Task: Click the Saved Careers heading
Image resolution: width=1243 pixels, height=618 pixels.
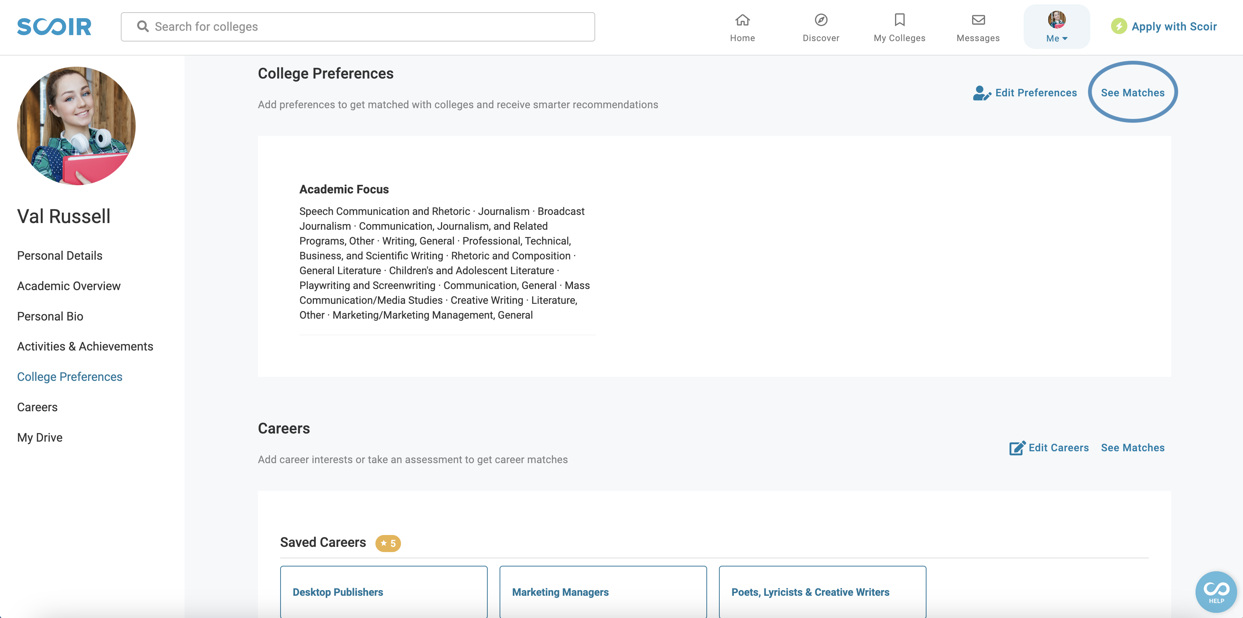Action: click(323, 542)
